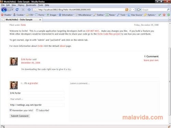This screenshot has height=128, width=171.
Task: Follow the ASP.NET MVC link
Action: (92, 31)
